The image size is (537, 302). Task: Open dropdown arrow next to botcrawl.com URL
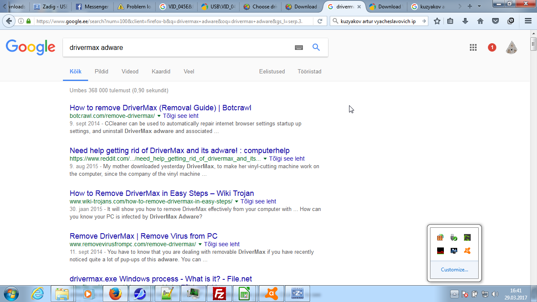click(x=159, y=116)
